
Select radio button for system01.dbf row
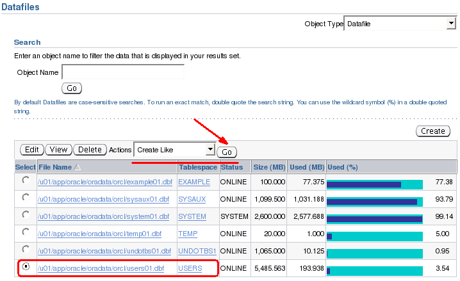[x=26, y=214]
